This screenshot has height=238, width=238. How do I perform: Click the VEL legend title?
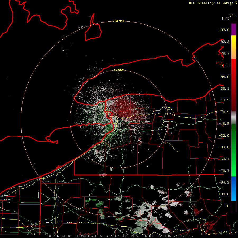[x=232, y=16]
